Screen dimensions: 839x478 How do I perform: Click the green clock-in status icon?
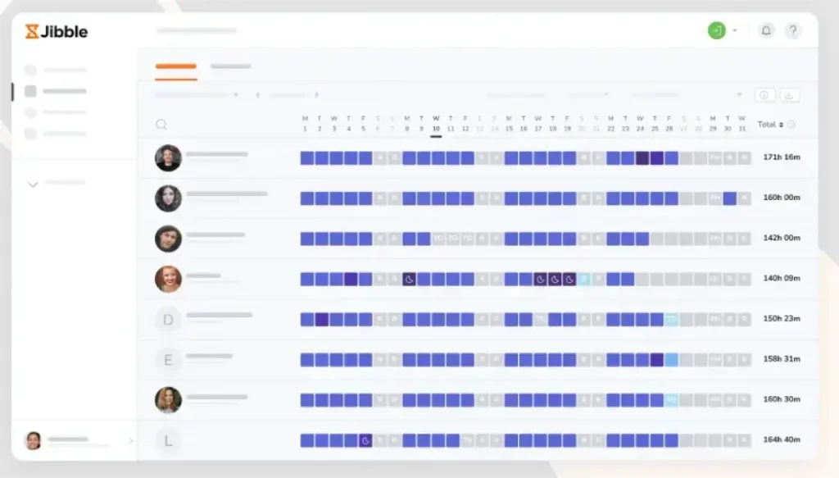click(715, 30)
